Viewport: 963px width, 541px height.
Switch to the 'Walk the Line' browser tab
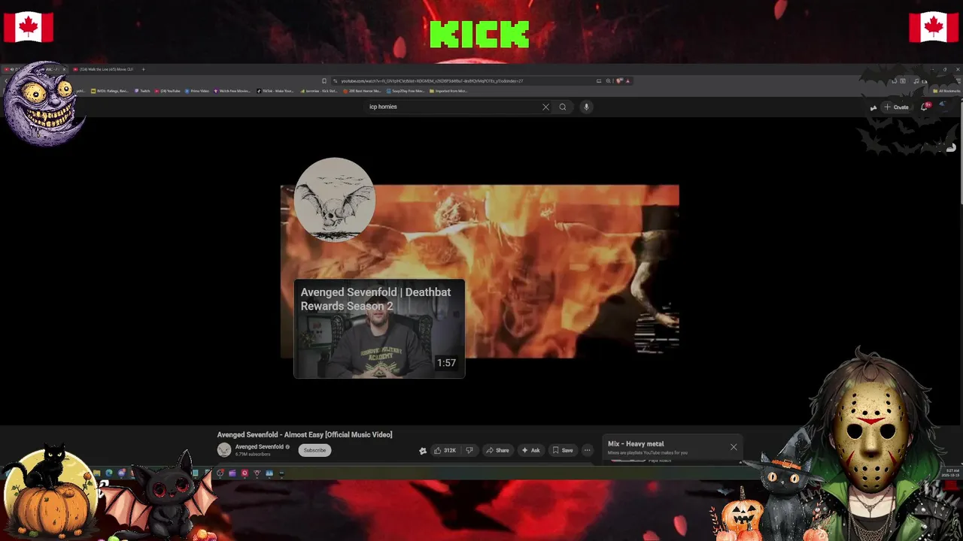105,69
